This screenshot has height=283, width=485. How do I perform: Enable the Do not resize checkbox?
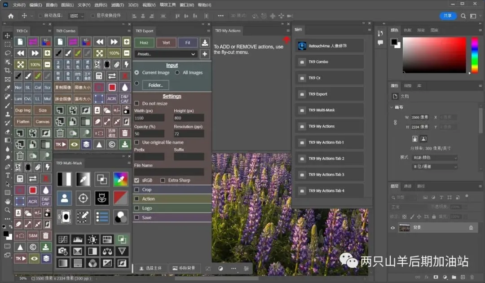137,103
